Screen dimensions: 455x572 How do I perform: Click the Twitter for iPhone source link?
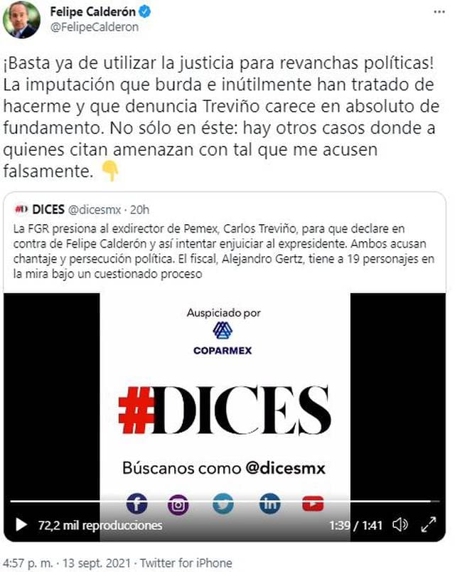pos(186,563)
